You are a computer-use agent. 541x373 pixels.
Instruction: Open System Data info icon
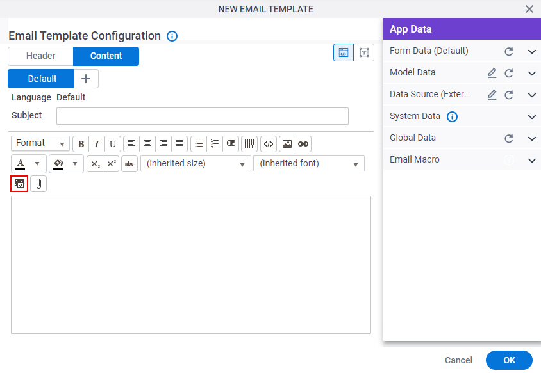pos(452,116)
